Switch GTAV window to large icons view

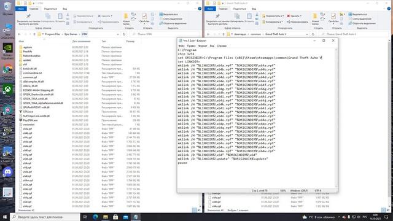pos(198,210)
